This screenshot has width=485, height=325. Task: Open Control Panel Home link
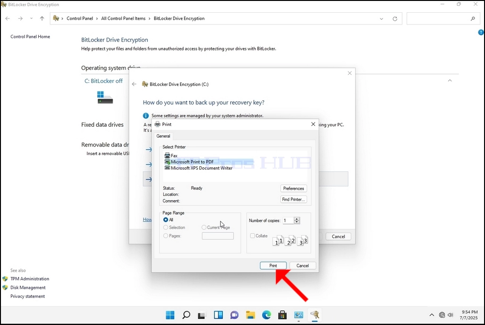coord(30,36)
